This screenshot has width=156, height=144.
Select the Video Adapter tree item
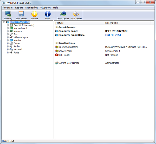pos(21,37)
